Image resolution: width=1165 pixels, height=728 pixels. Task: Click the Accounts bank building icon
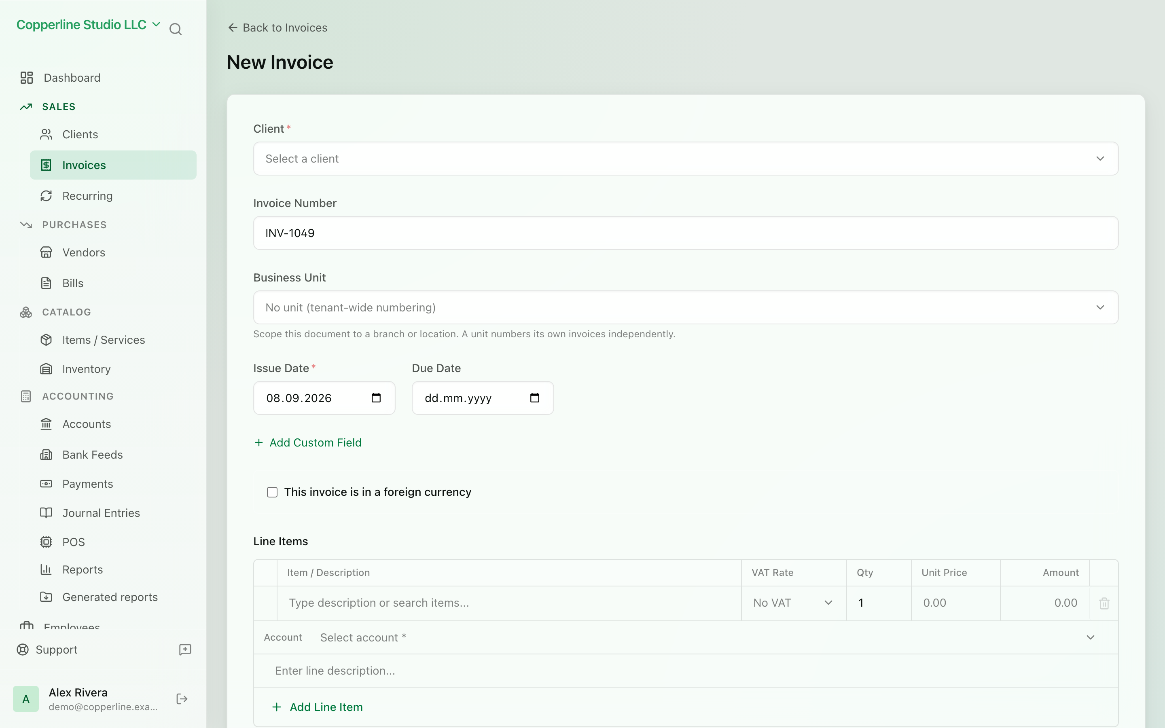[x=46, y=424]
